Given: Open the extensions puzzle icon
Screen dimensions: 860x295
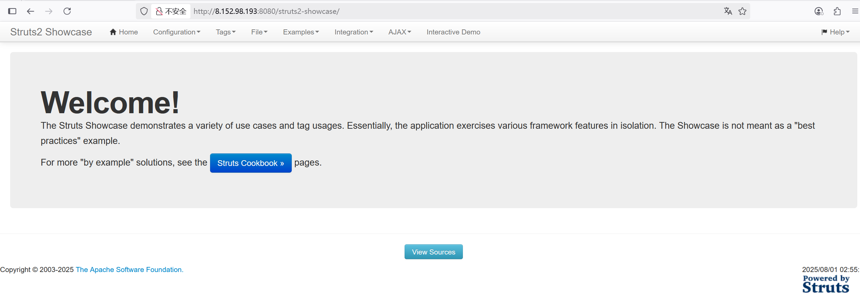Looking at the screenshot, I should [837, 11].
